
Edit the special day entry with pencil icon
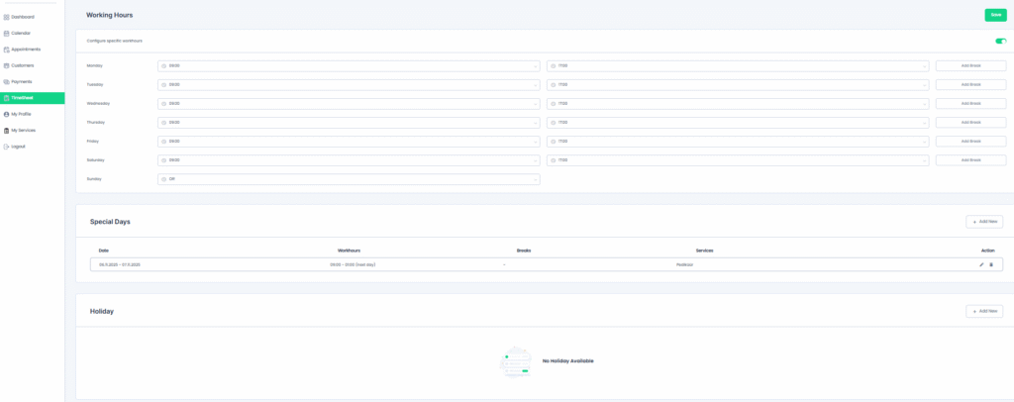[981, 264]
